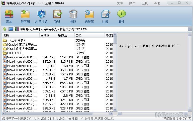Open the 操作 (Operations) menu
The height and width of the screenshot is (121, 193).
(x=132, y=3)
